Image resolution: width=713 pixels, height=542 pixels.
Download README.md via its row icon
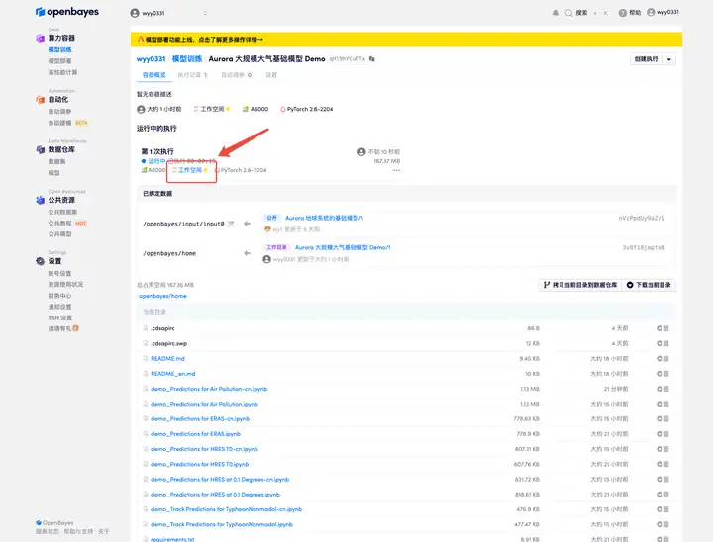(x=660, y=358)
